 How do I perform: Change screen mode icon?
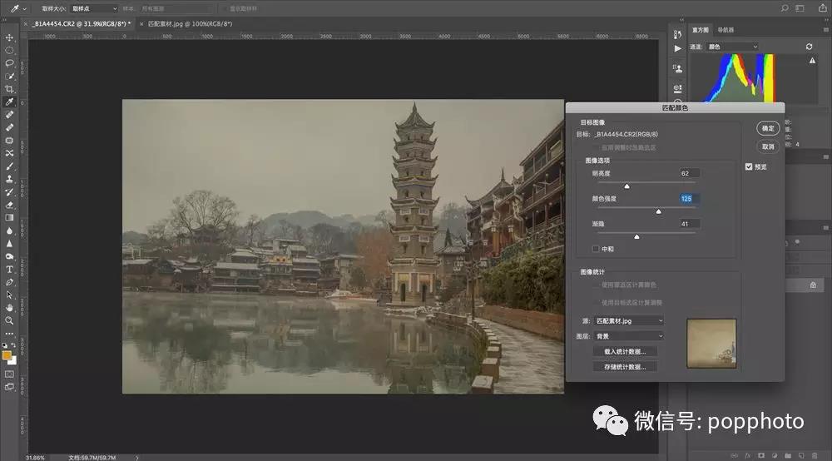(x=9, y=387)
